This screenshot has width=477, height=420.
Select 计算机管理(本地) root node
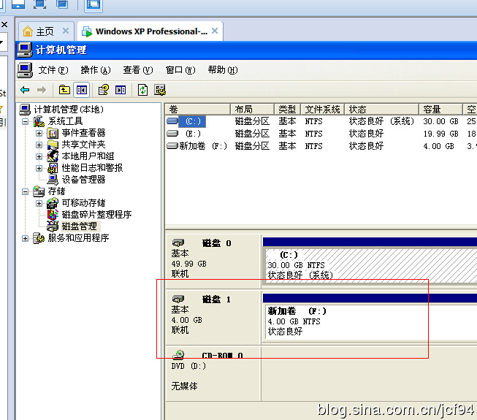point(69,110)
